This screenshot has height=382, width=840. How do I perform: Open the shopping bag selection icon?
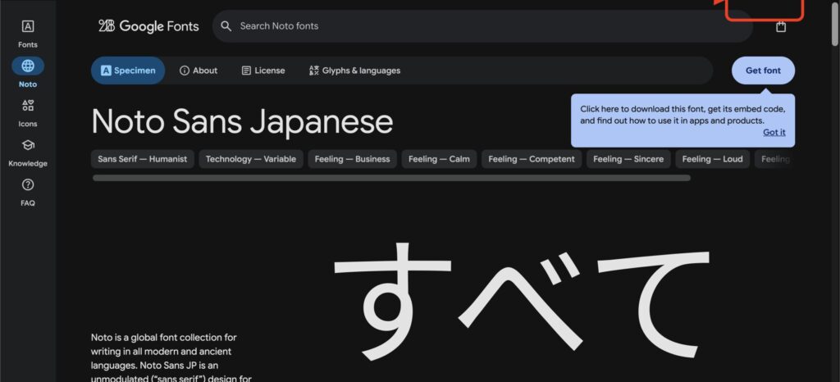pyautogui.click(x=781, y=26)
